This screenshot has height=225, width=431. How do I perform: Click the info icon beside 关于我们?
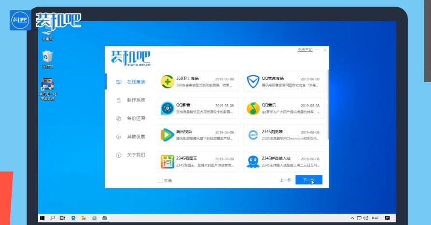(x=119, y=155)
